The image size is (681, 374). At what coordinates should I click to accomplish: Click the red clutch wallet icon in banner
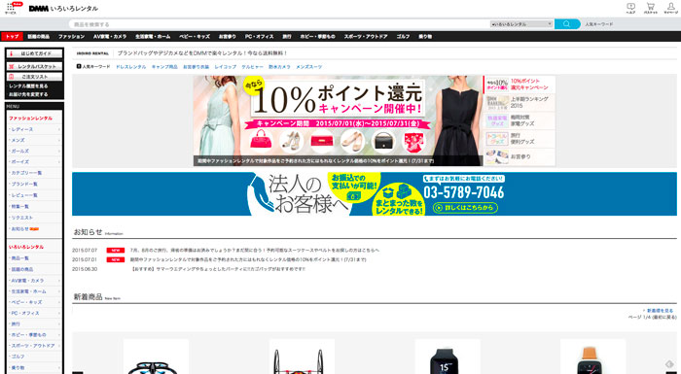point(322,141)
